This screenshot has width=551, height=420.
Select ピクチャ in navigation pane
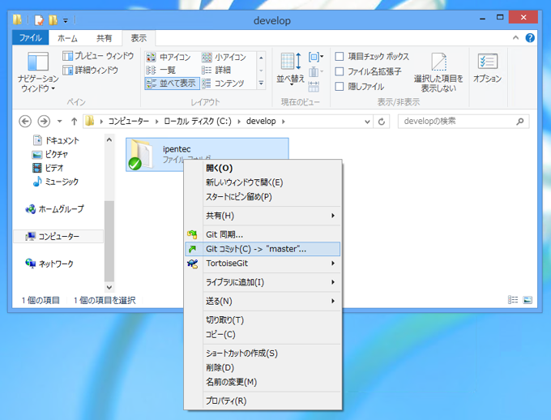50,154
